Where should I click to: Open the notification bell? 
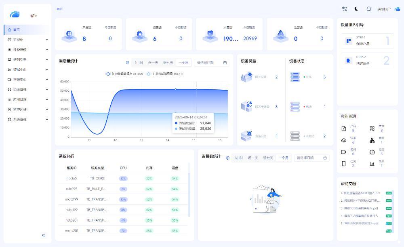(369, 8)
